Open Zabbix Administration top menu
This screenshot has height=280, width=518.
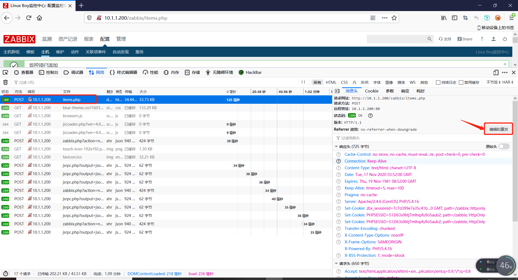121,39
